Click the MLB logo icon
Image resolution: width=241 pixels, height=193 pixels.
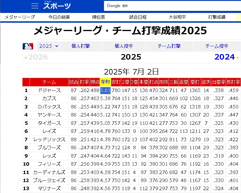[x=28, y=46]
